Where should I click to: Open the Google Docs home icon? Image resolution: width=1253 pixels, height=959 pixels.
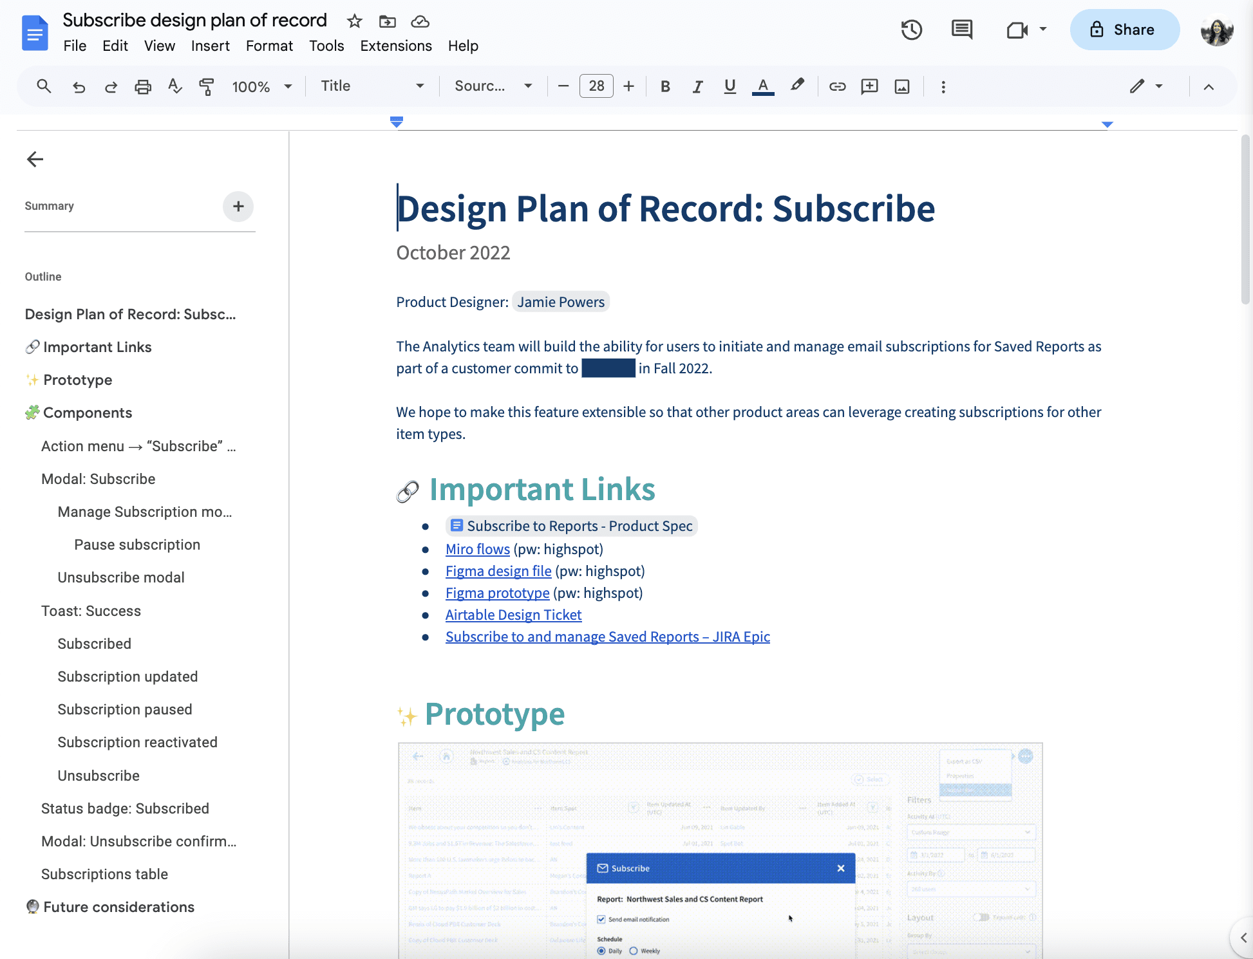[x=35, y=33]
